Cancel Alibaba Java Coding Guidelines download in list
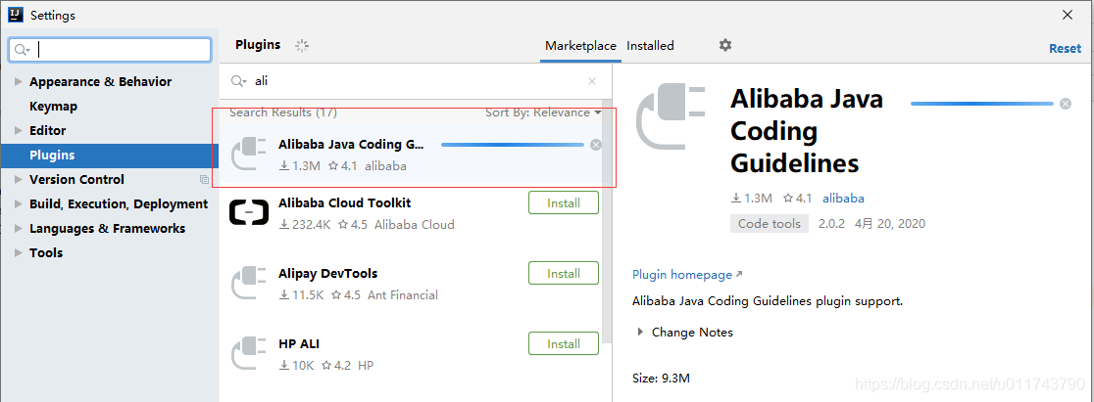 595,145
